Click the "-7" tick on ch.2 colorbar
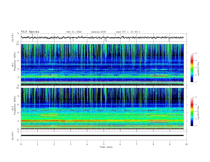210x162 pixels. (195, 126)
